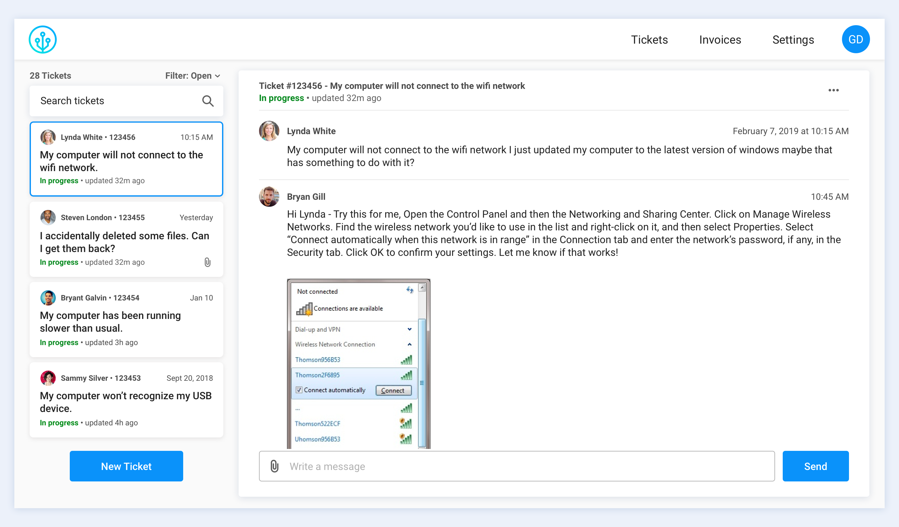Open the Filter: Open dropdown
899x527 pixels.
coord(193,76)
